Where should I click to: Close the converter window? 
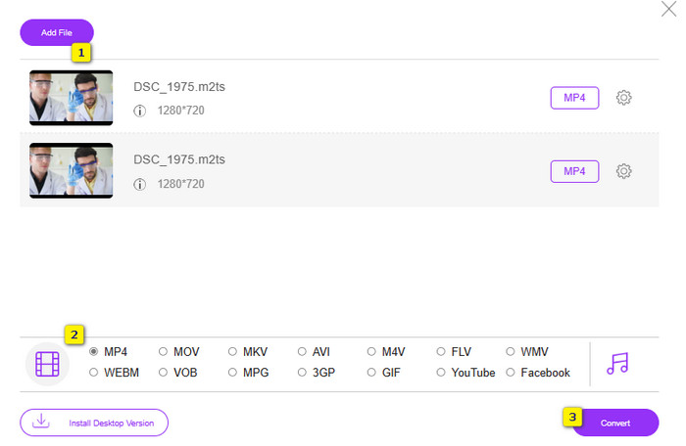click(x=668, y=9)
